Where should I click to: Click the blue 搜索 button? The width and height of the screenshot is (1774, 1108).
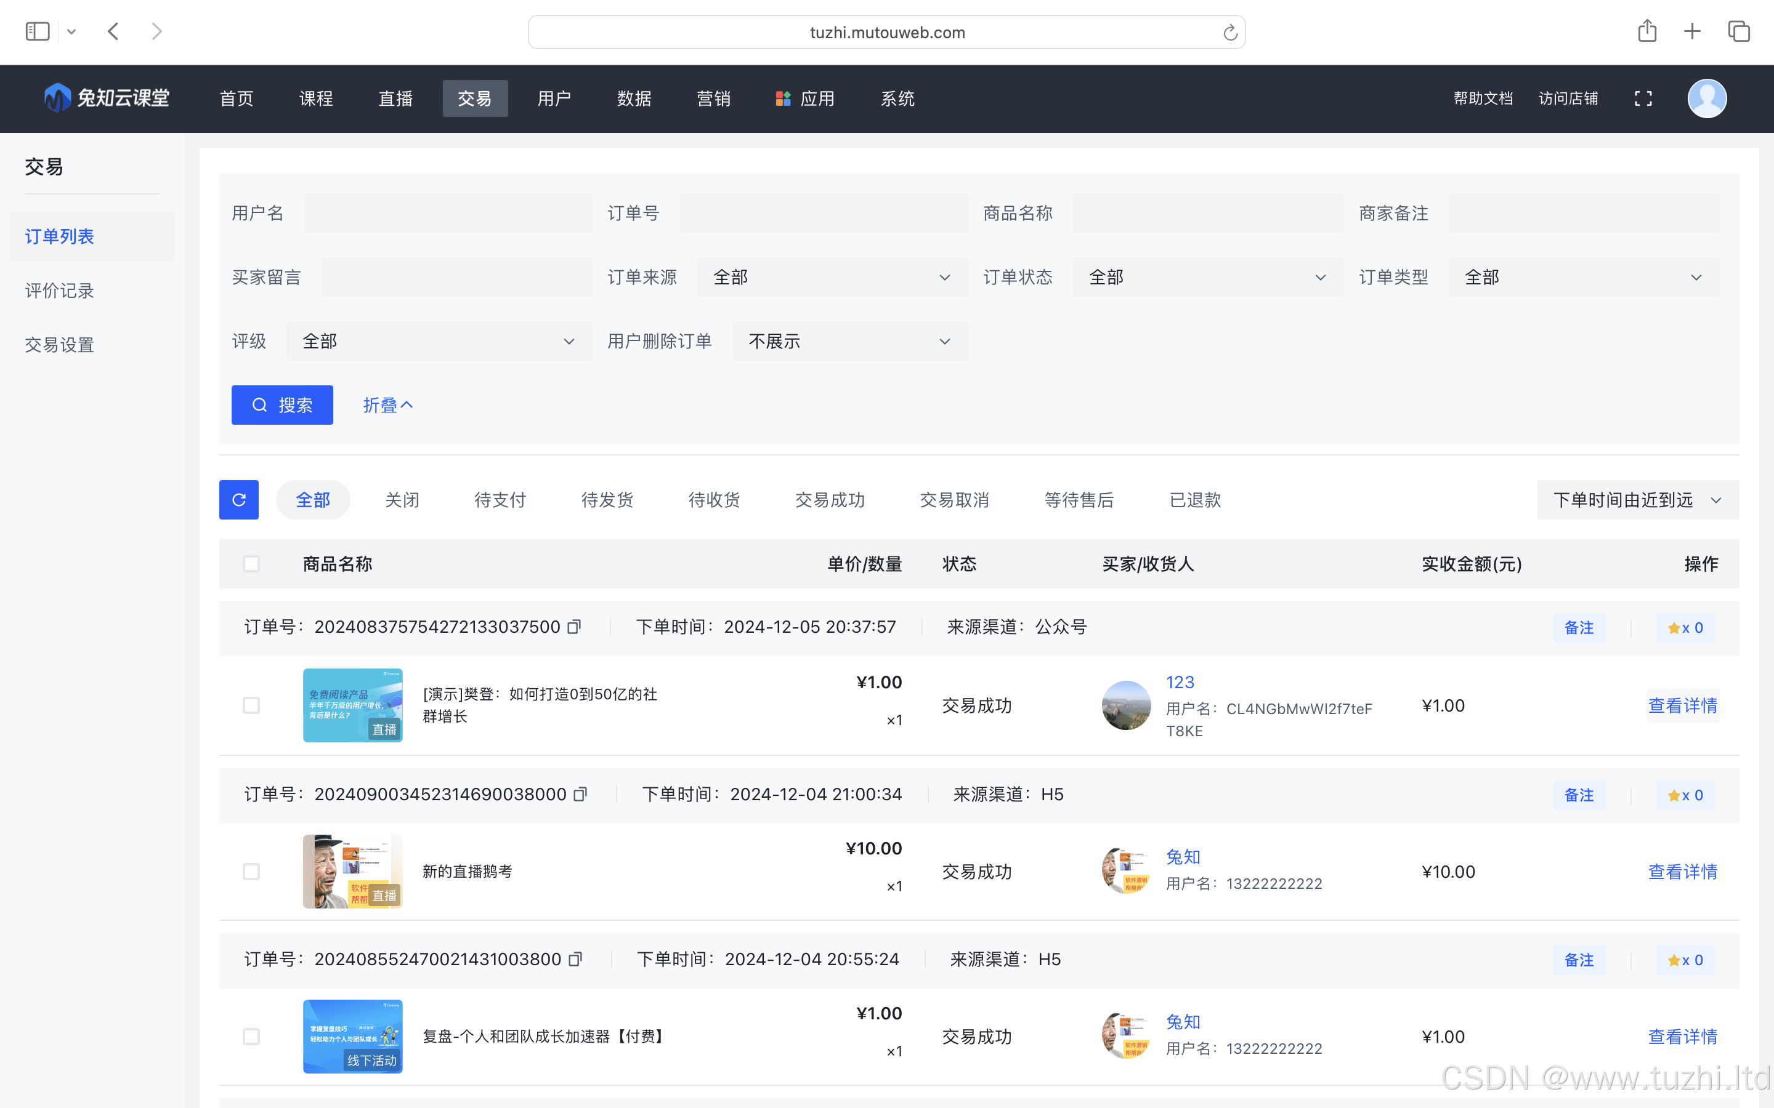point(282,405)
